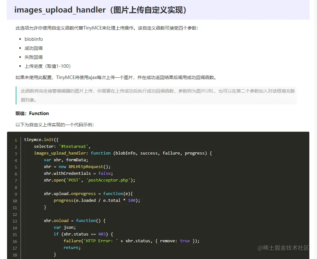Click 'postAcceptor.php' string in code
Viewport: 317px width, 259px height.
[108, 180]
